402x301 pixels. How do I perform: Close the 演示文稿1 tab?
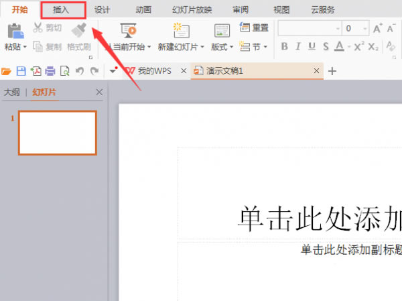click(316, 71)
